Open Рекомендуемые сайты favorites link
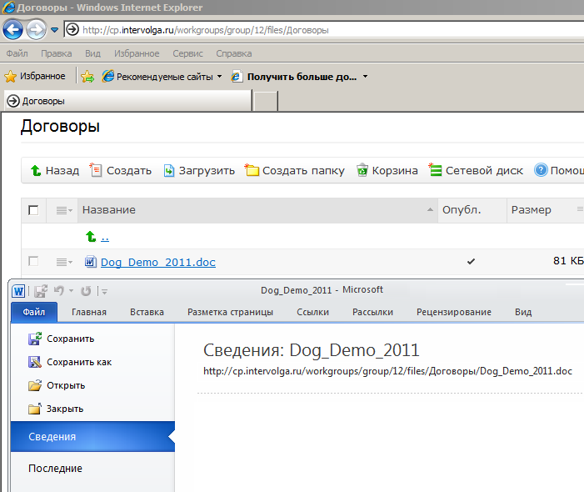The width and height of the screenshot is (584, 492). [x=157, y=77]
